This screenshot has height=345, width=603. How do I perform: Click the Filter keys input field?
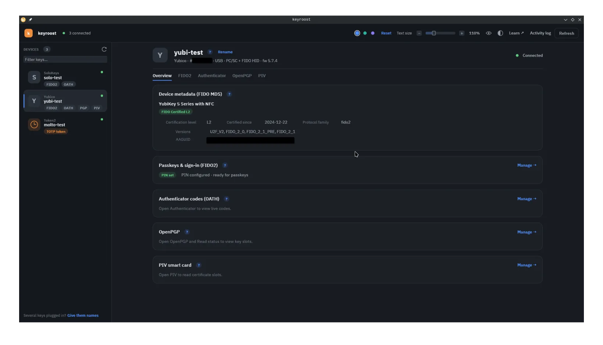65,60
